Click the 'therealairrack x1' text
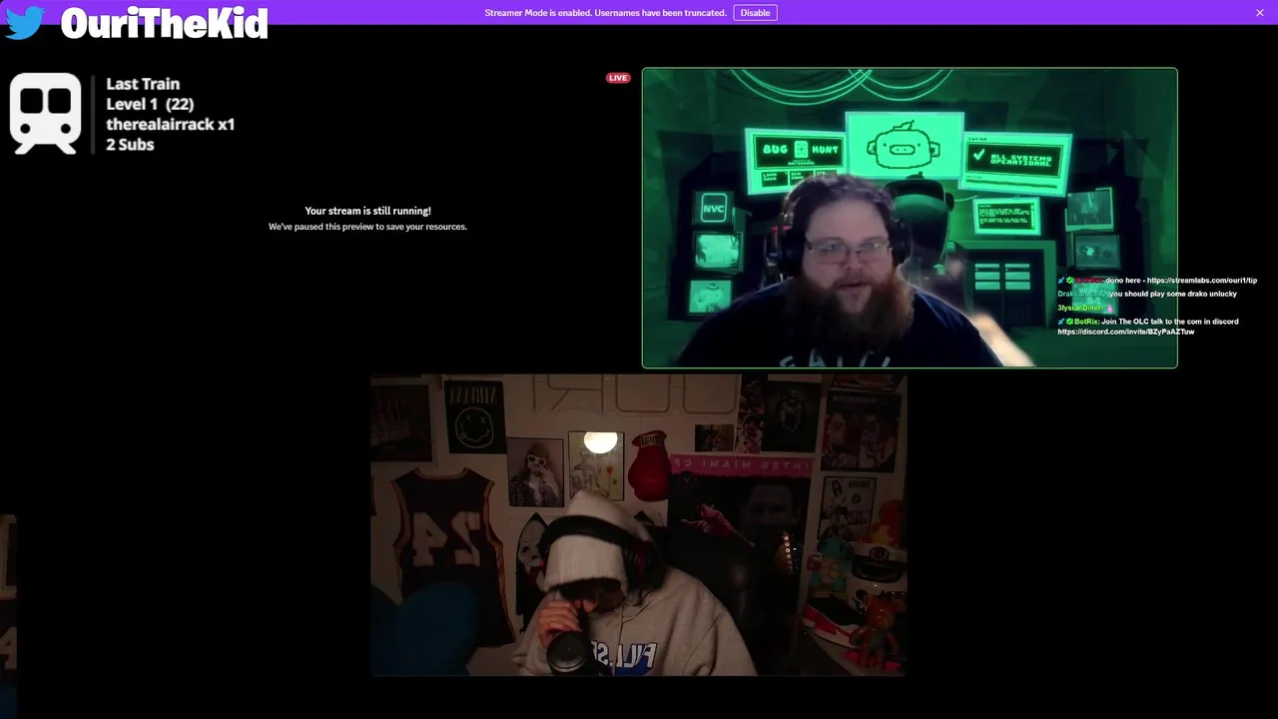 point(171,124)
